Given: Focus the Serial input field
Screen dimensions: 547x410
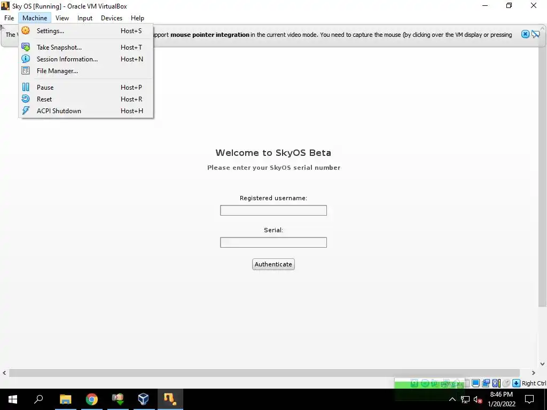Looking at the screenshot, I should pos(273,242).
